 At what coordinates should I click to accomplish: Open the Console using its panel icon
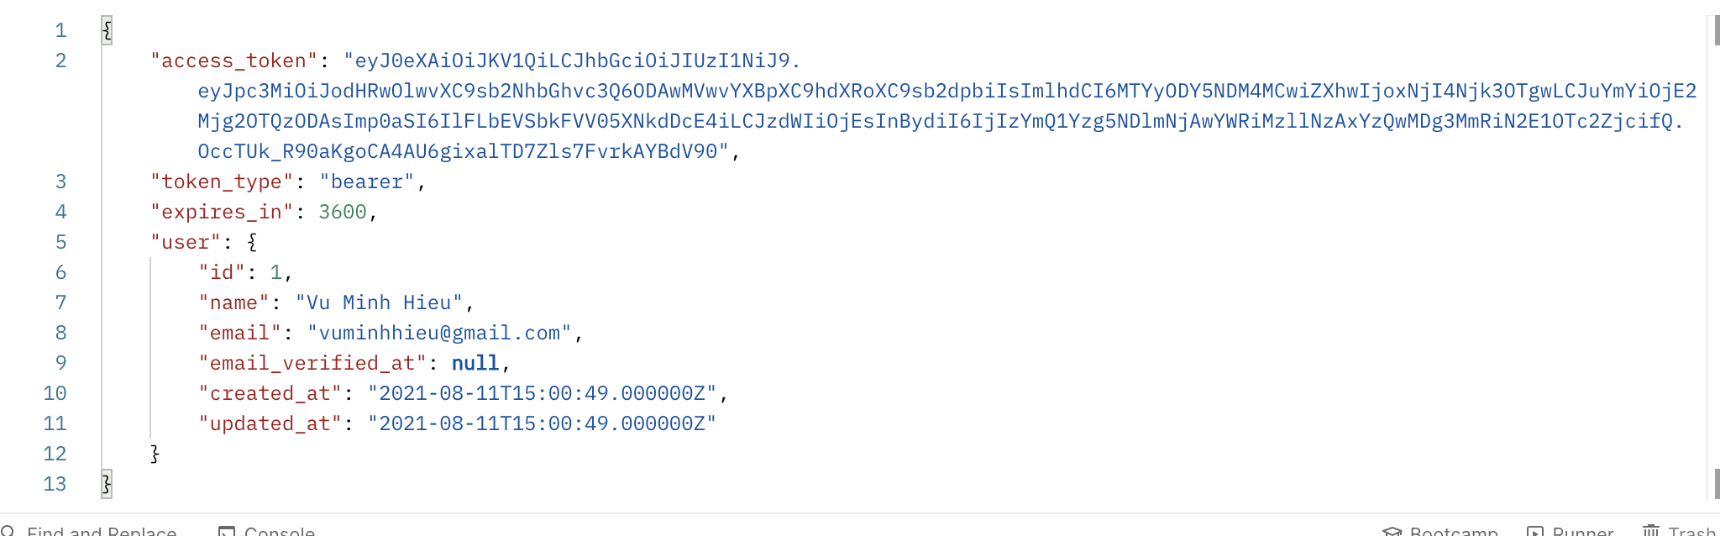(225, 531)
